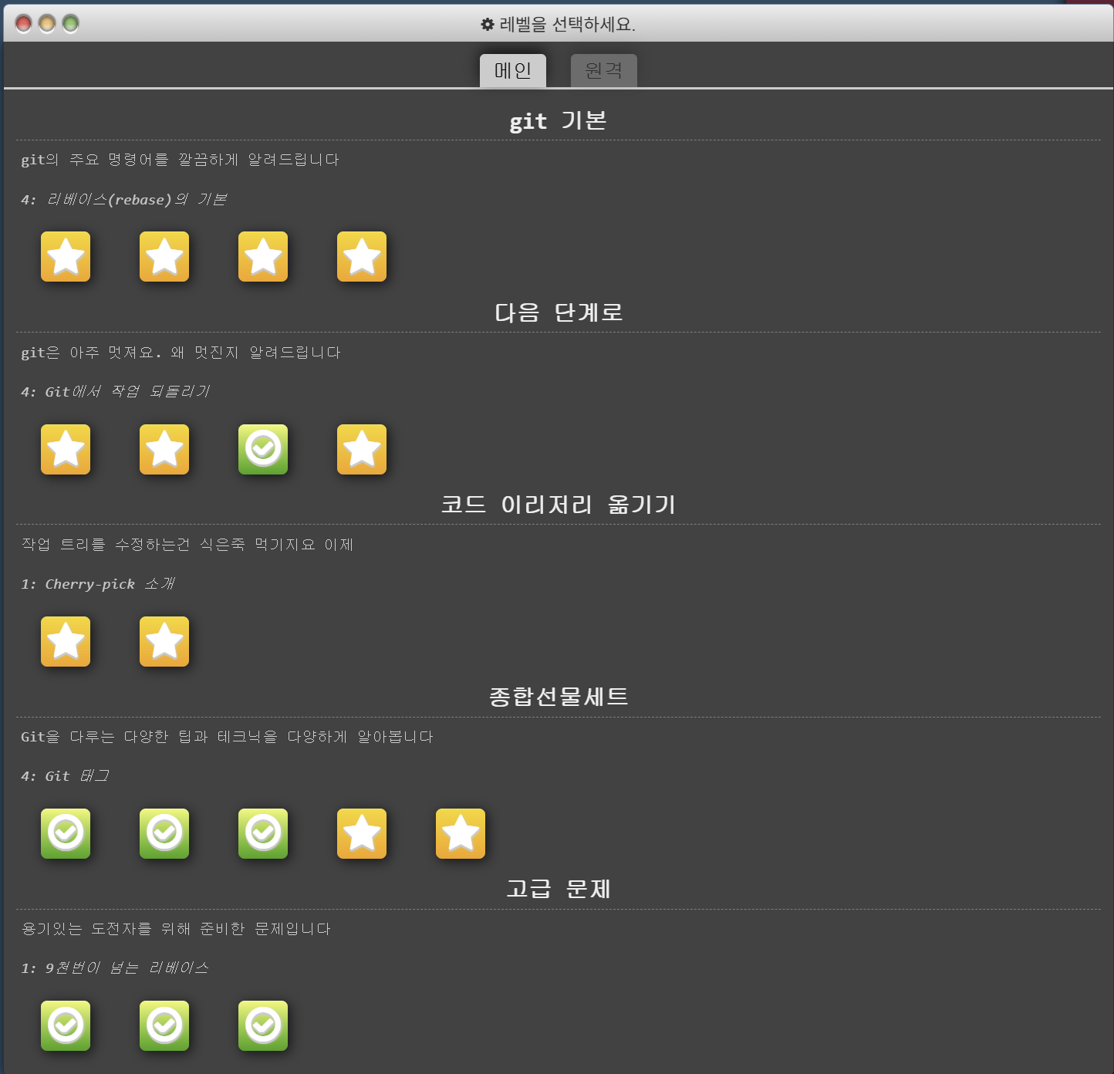The height and width of the screenshot is (1074, 1114).
Task: Click description 'git의 주요 명령어를 깔끔하게 알려드립니다'
Action: (x=181, y=160)
